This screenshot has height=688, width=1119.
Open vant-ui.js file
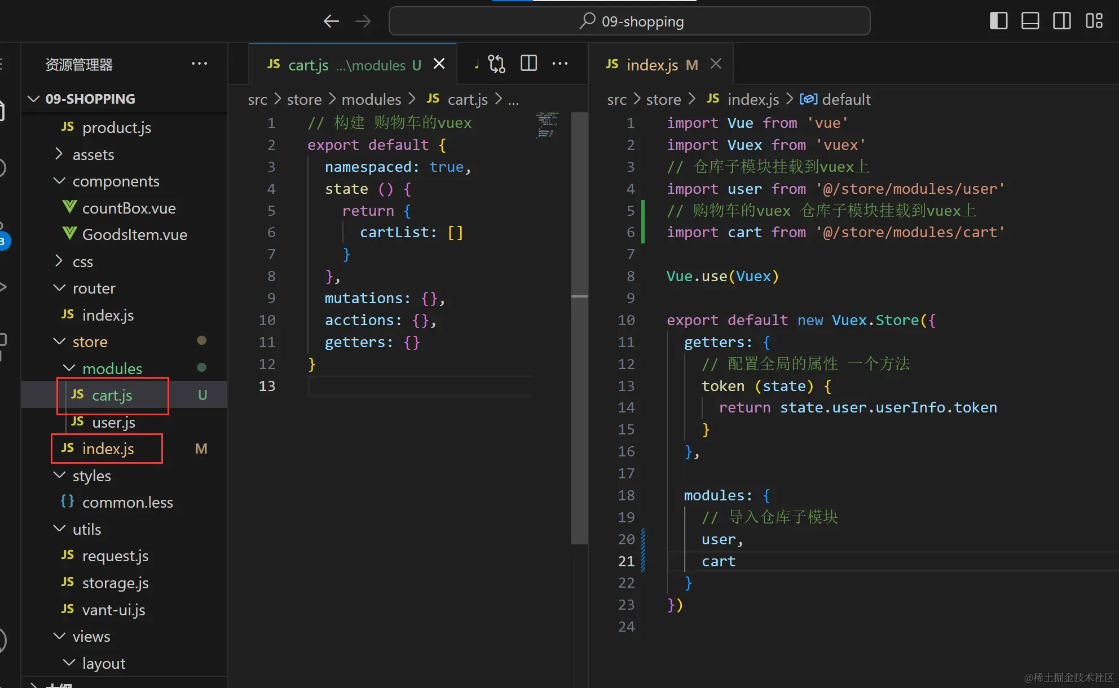coord(124,610)
